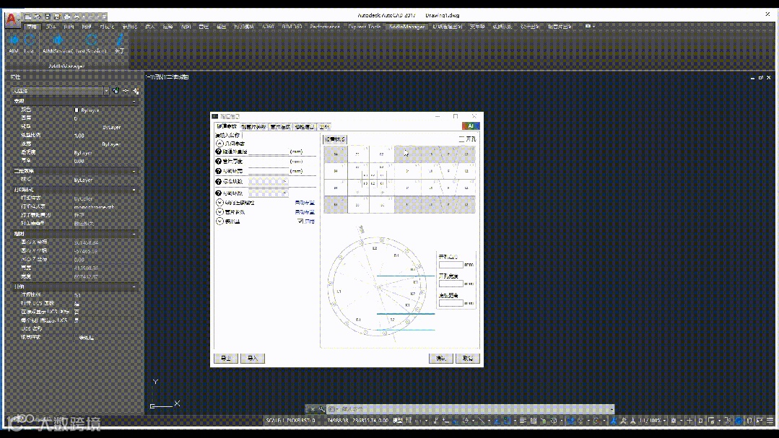Click the Last(Session) refresh icon

point(92,40)
